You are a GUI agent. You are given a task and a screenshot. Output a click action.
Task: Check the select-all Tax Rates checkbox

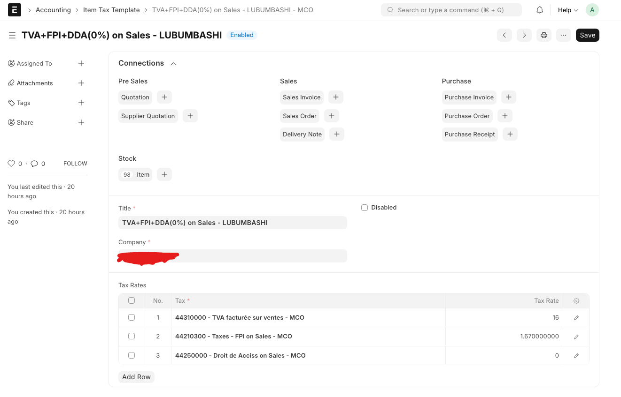(132, 300)
